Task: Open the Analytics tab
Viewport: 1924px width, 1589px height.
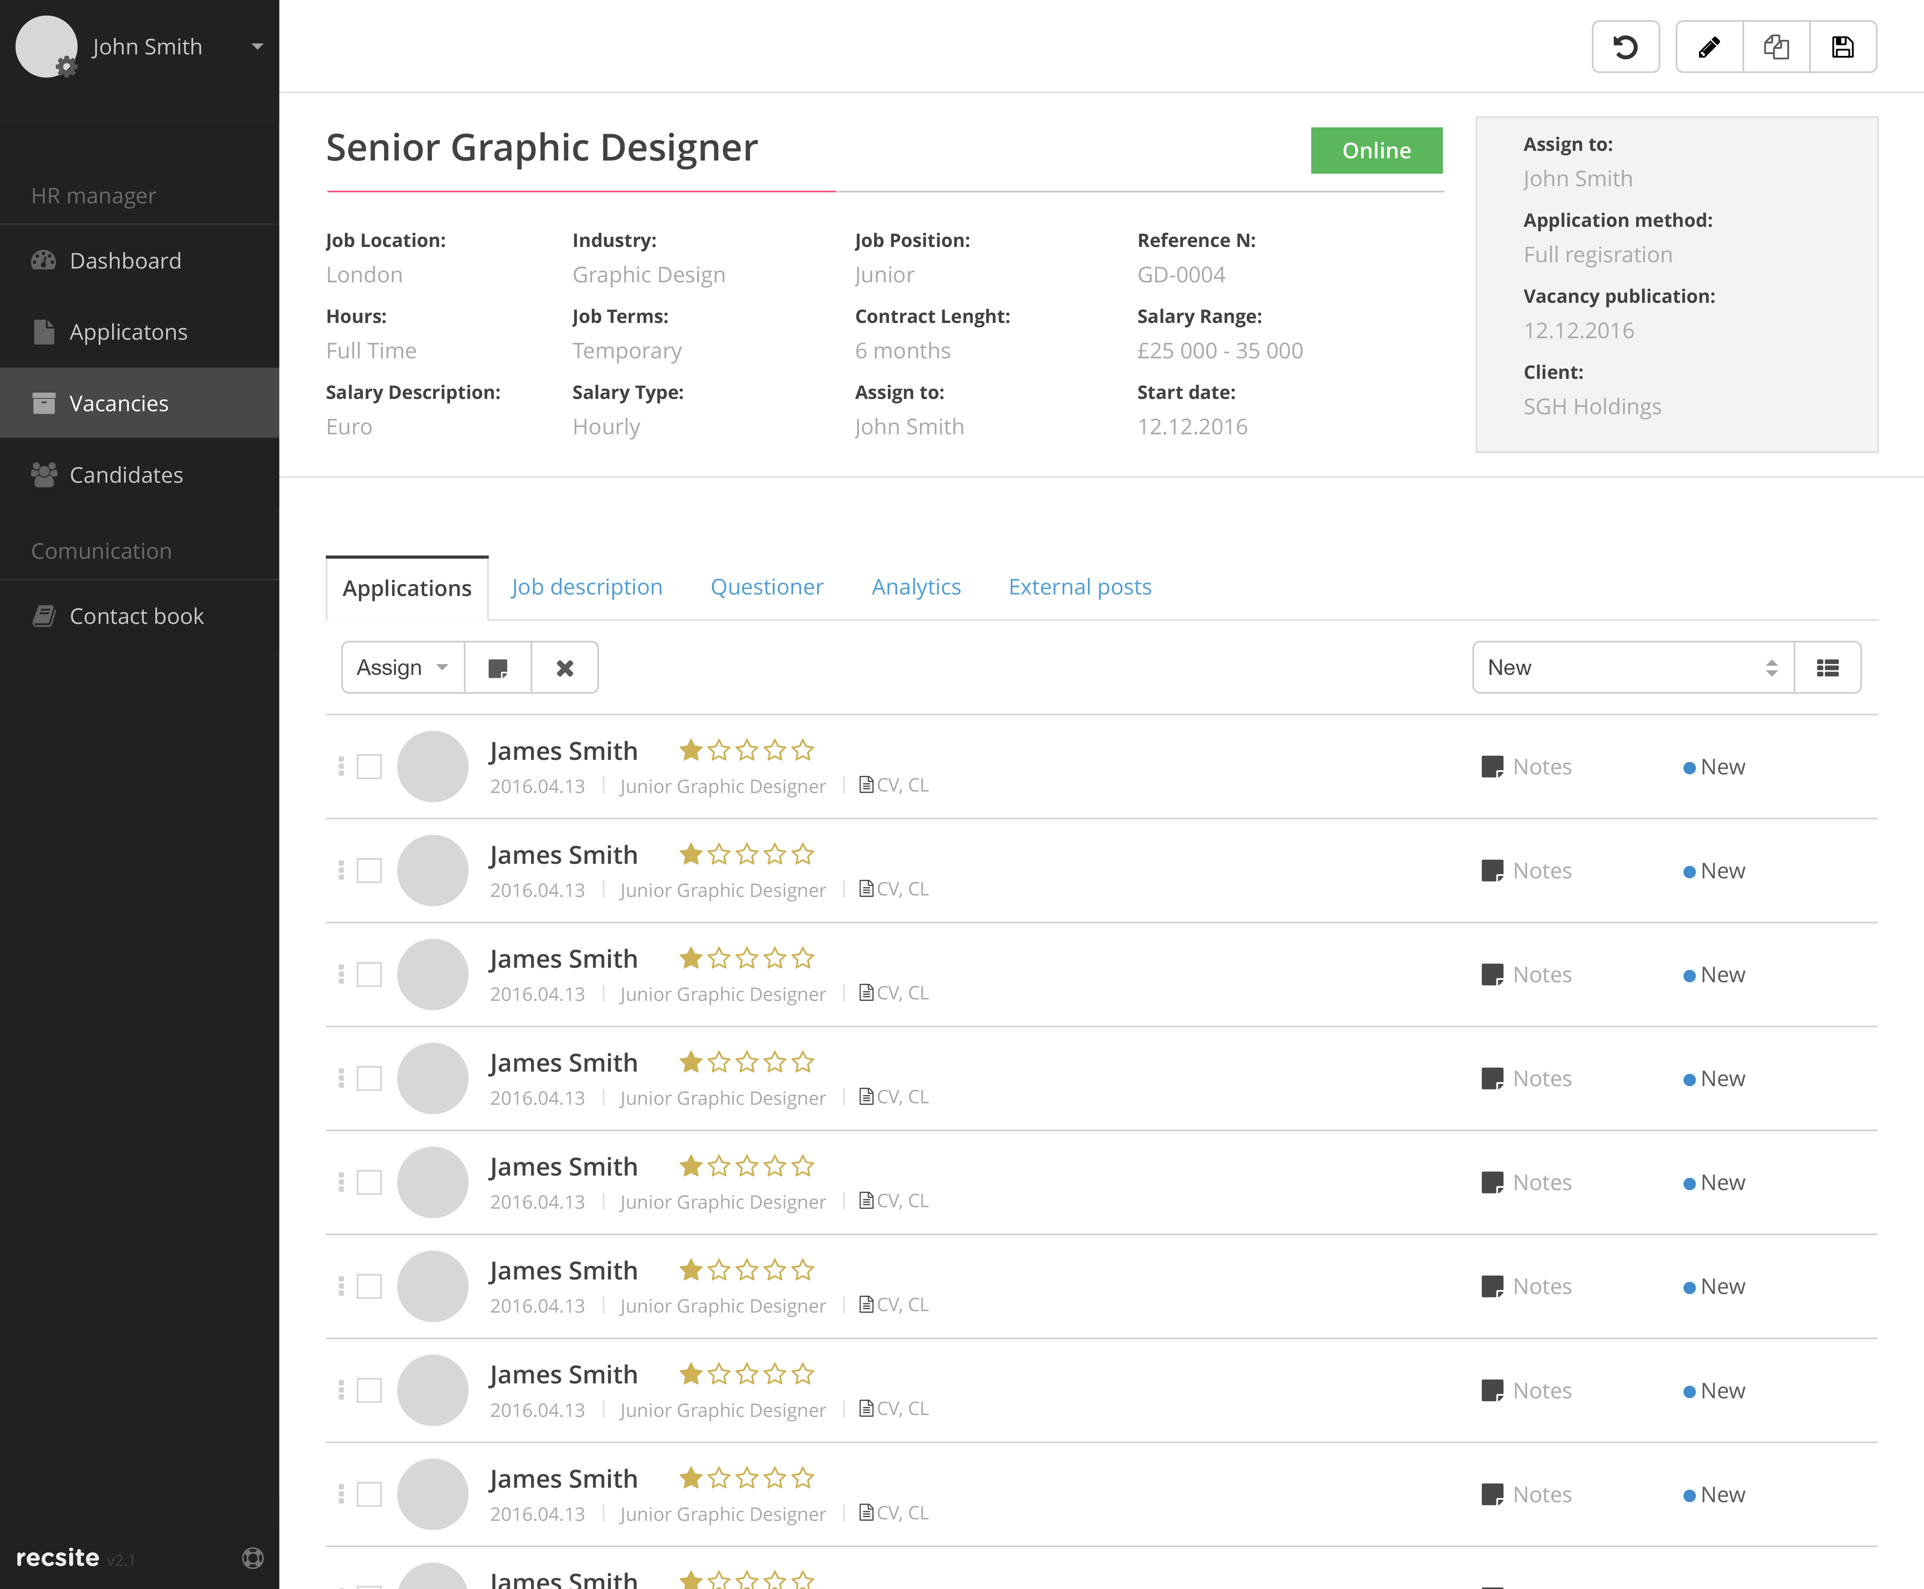Action: click(915, 587)
